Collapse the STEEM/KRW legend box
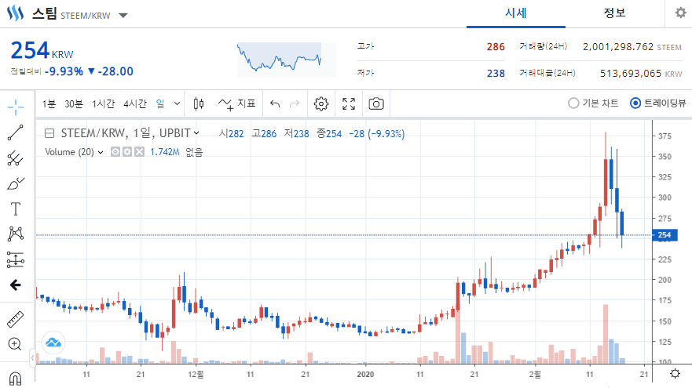The width and height of the screenshot is (692, 388). tap(49, 133)
